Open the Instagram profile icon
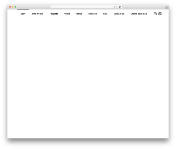 click(155, 14)
